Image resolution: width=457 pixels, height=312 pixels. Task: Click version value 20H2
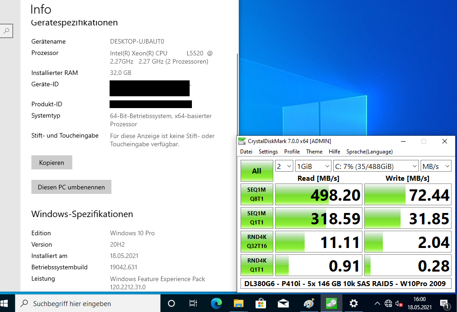pos(117,244)
